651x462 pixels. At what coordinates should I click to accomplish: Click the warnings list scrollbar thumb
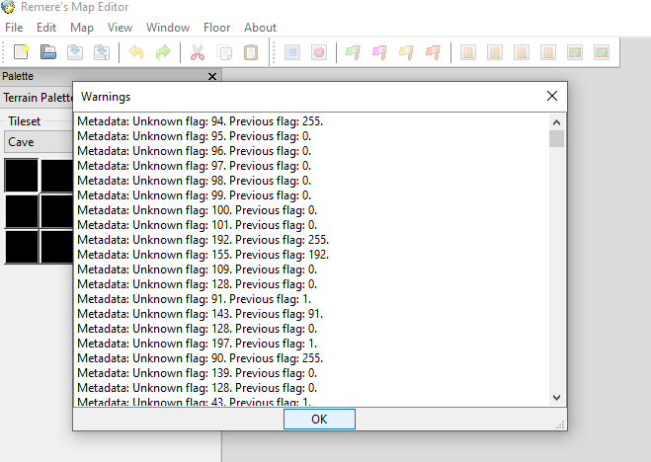[x=556, y=139]
